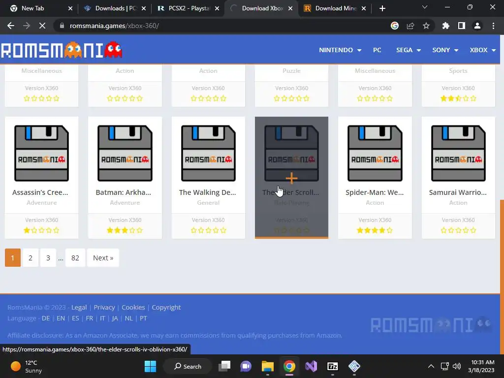Bookmark this page with the star icon
504x378 pixels.
tap(426, 26)
